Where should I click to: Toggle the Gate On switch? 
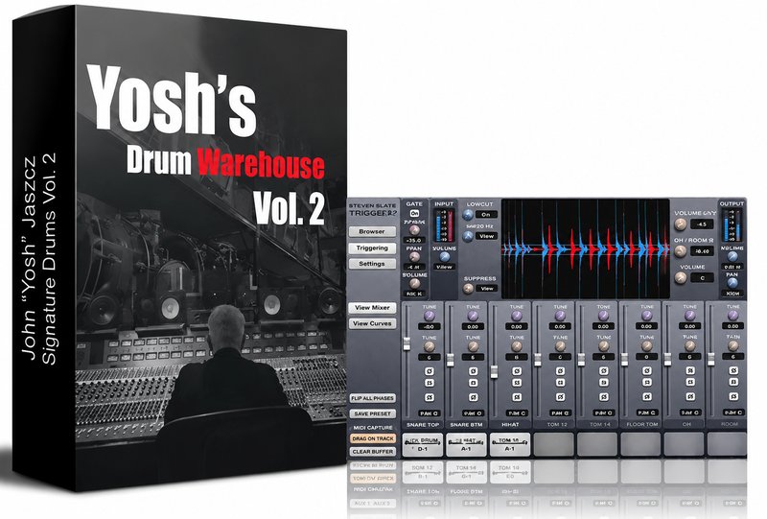coord(414,214)
